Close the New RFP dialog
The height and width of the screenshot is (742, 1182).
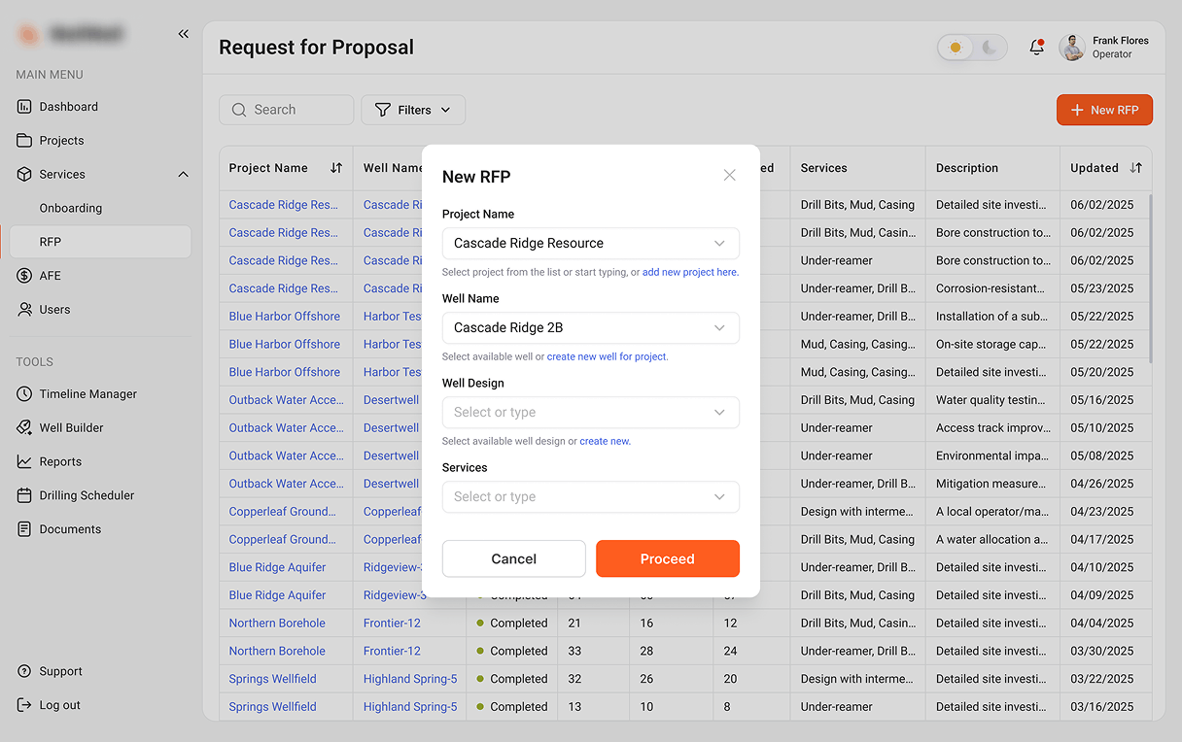coord(729,176)
